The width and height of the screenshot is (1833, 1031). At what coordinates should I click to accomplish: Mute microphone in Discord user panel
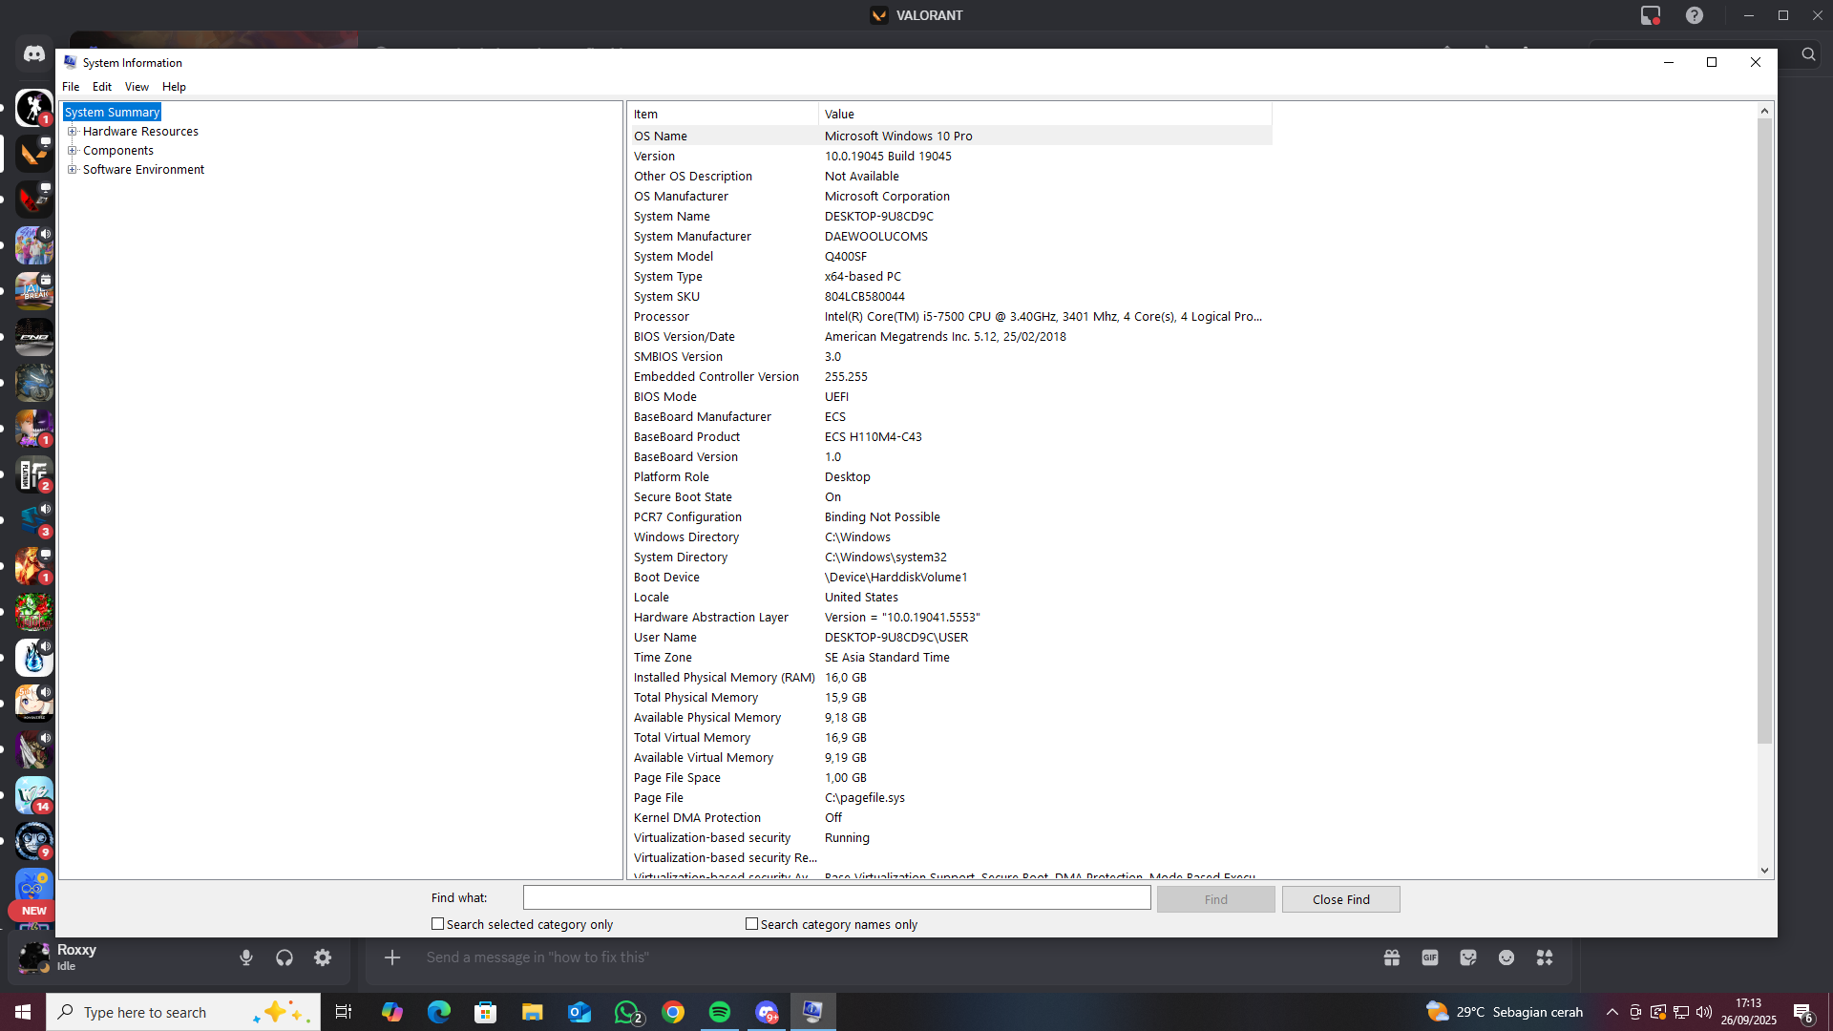pyautogui.click(x=246, y=957)
